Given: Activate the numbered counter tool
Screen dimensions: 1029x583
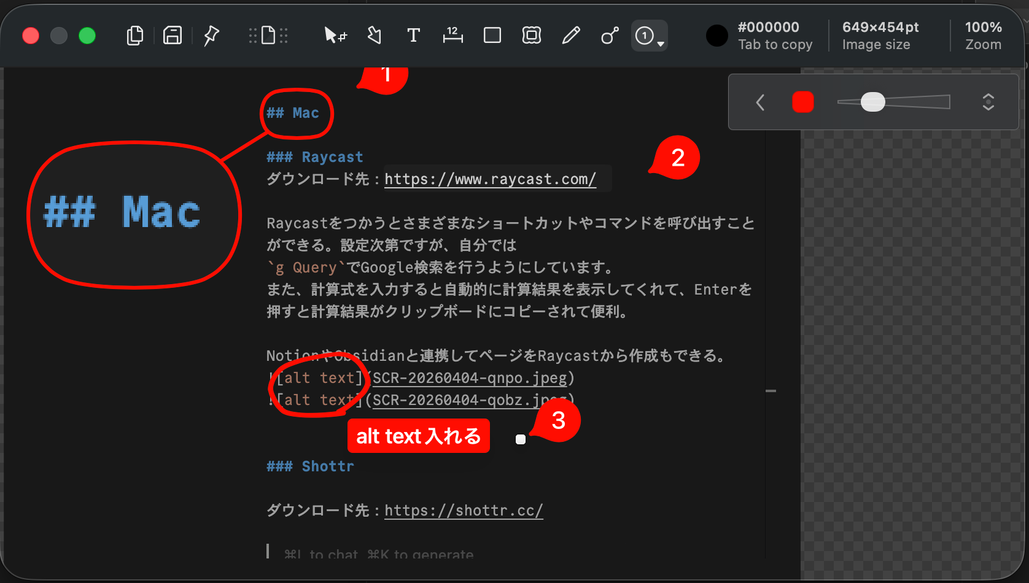Looking at the screenshot, I should point(643,35).
